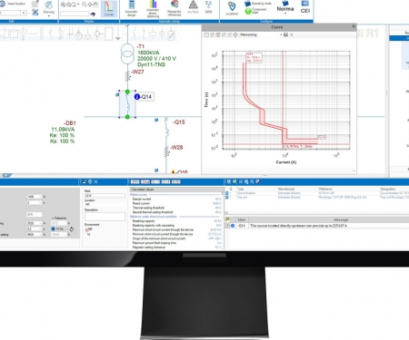Click the Component state button
This screenshot has height=340, width=409.
pos(256,11)
